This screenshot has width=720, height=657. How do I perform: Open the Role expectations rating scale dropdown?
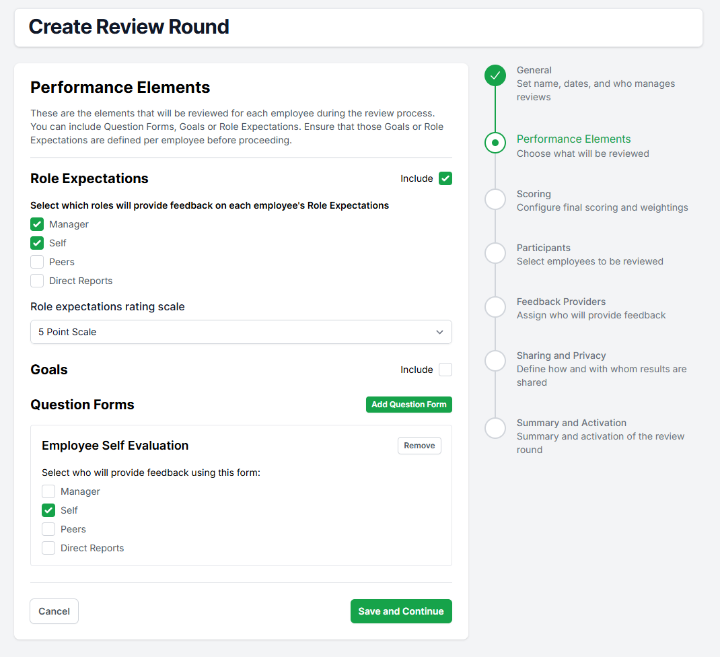pos(241,332)
